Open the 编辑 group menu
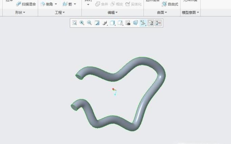Image resolution: width=231 pixels, height=144 pixels. pyautogui.click(x=113, y=13)
